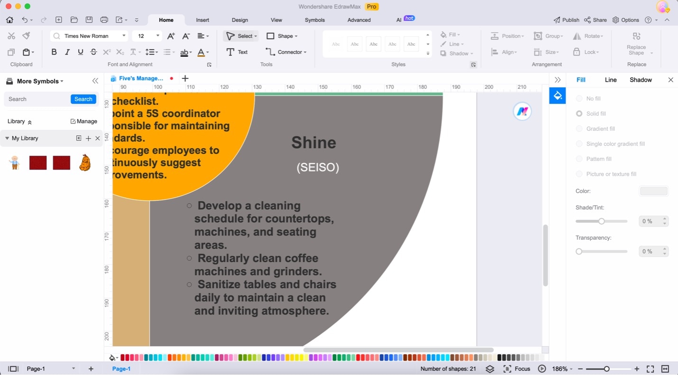Screen dimensions: 678x377
Task: Click the play presentation icon in the status bar
Action: tap(542, 369)
